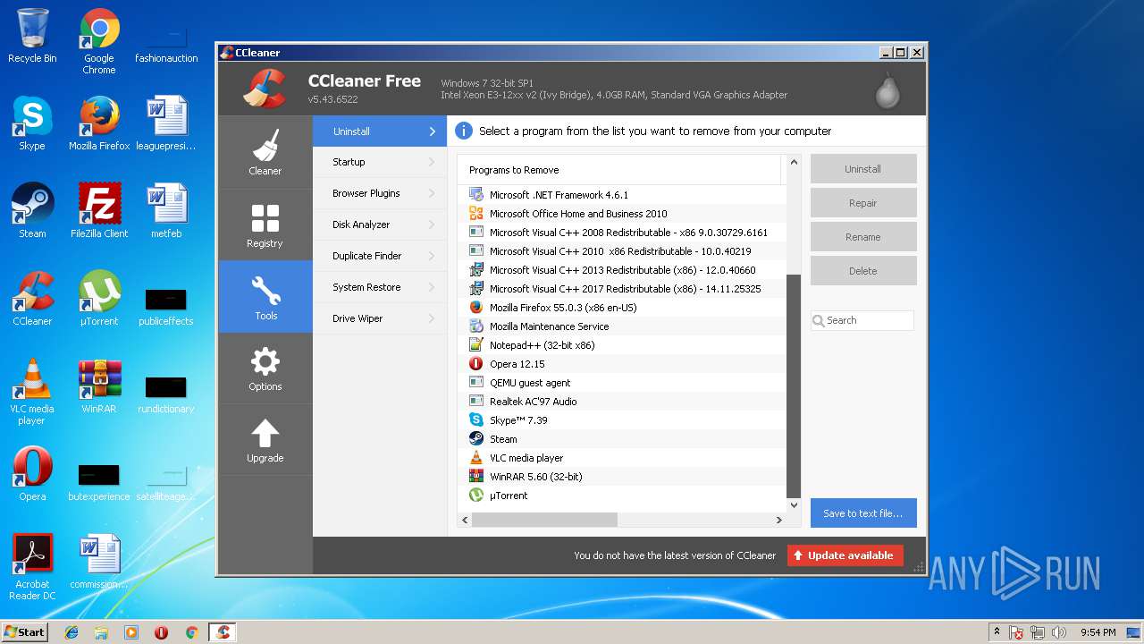Click the Mozilla Firefox 55.0.3 program icon

click(x=476, y=307)
